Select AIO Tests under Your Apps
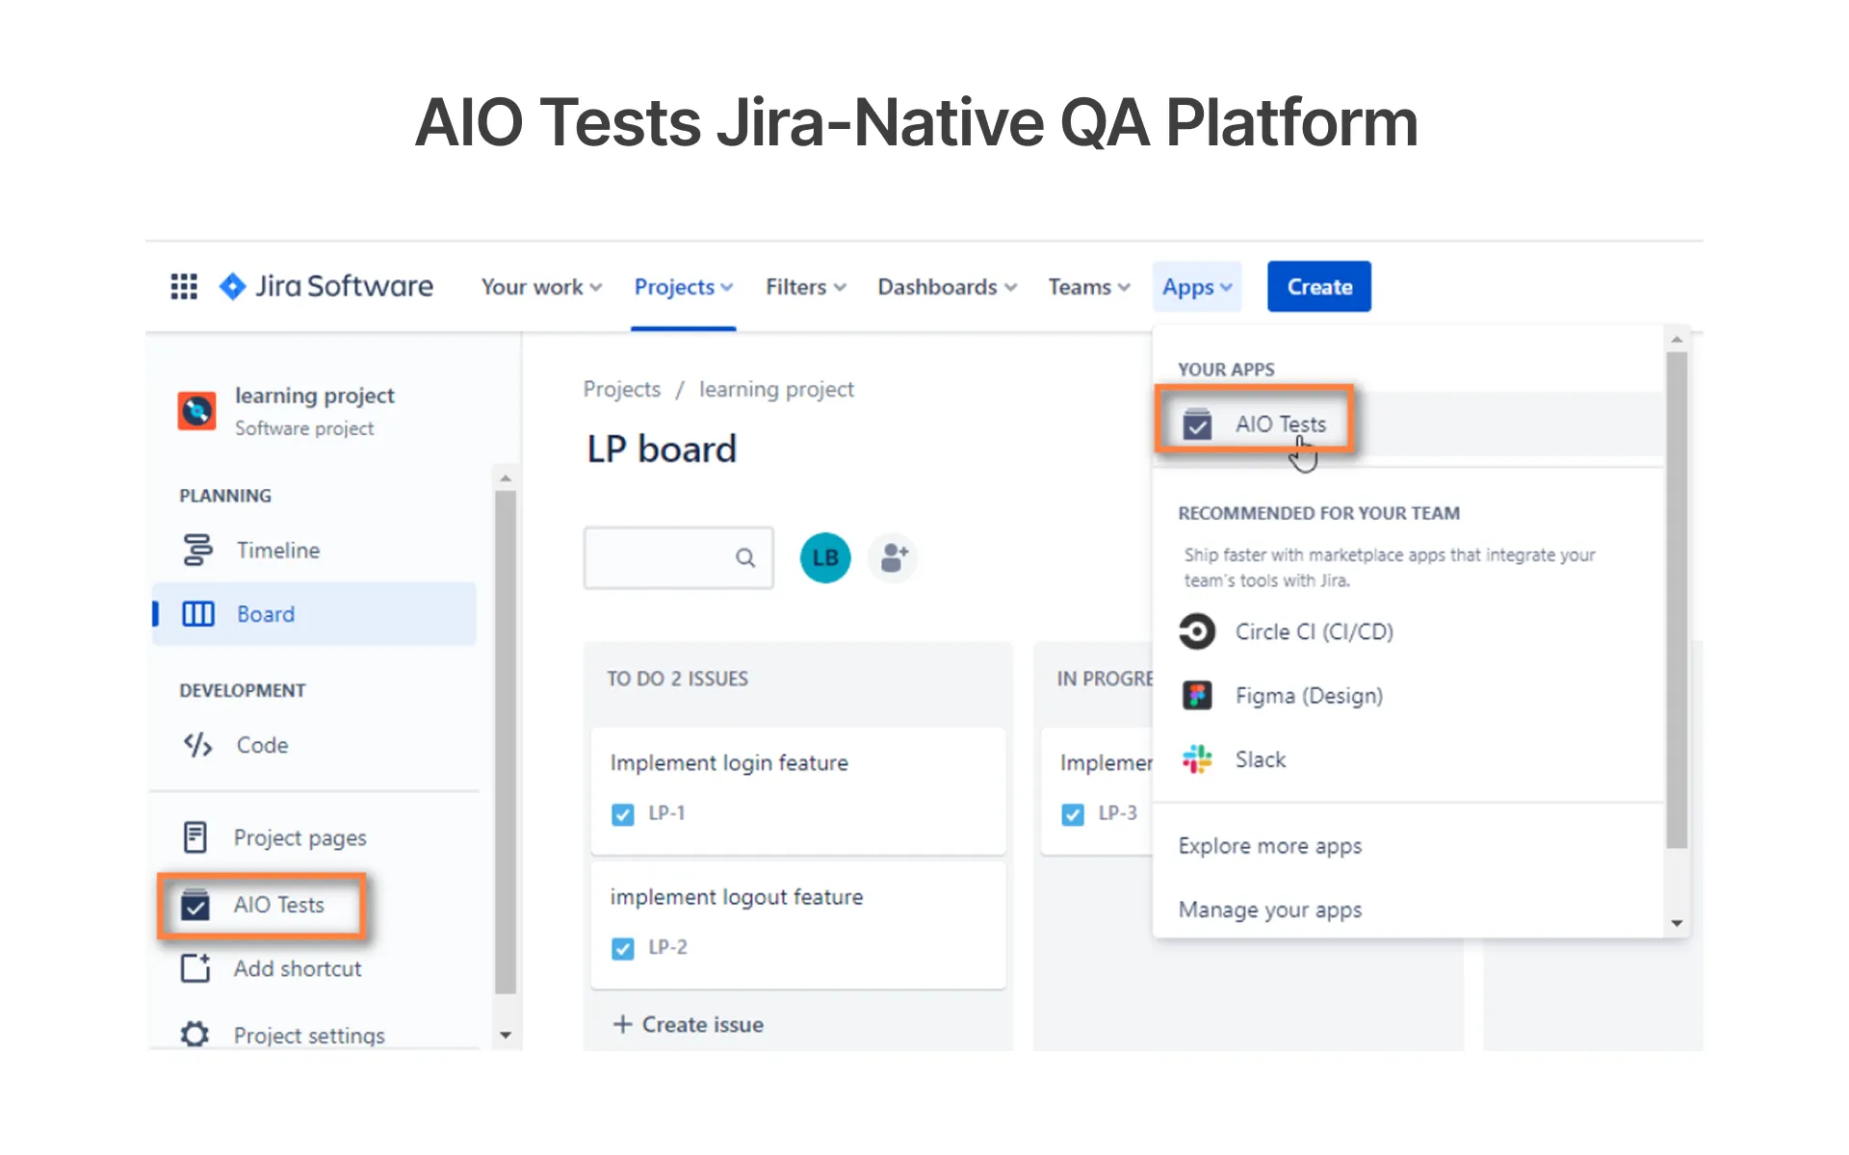1849x1155 pixels. (x=1408, y=423)
